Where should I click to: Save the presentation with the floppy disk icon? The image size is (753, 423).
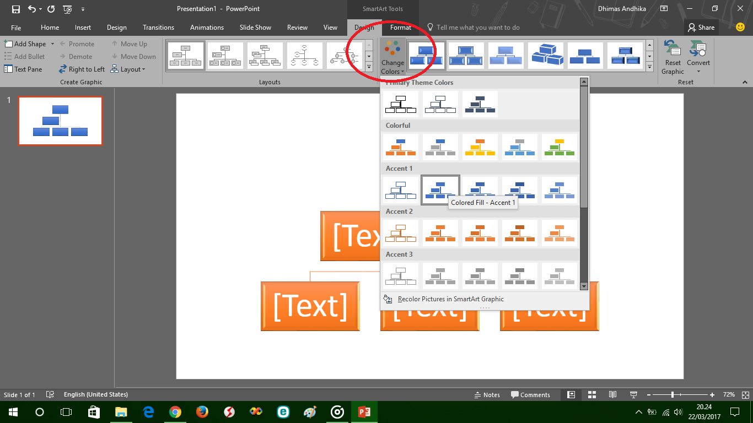(x=15, y=9)
